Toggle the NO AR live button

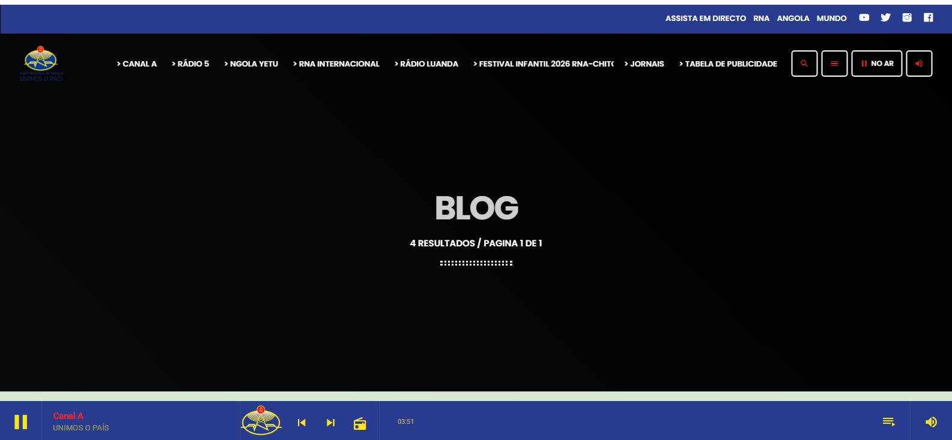coord(877,64)
